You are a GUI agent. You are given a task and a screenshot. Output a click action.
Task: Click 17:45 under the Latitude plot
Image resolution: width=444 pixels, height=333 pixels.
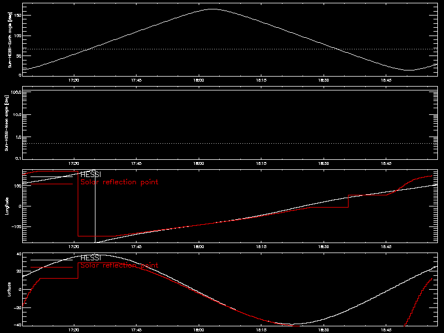coord(136,330)
